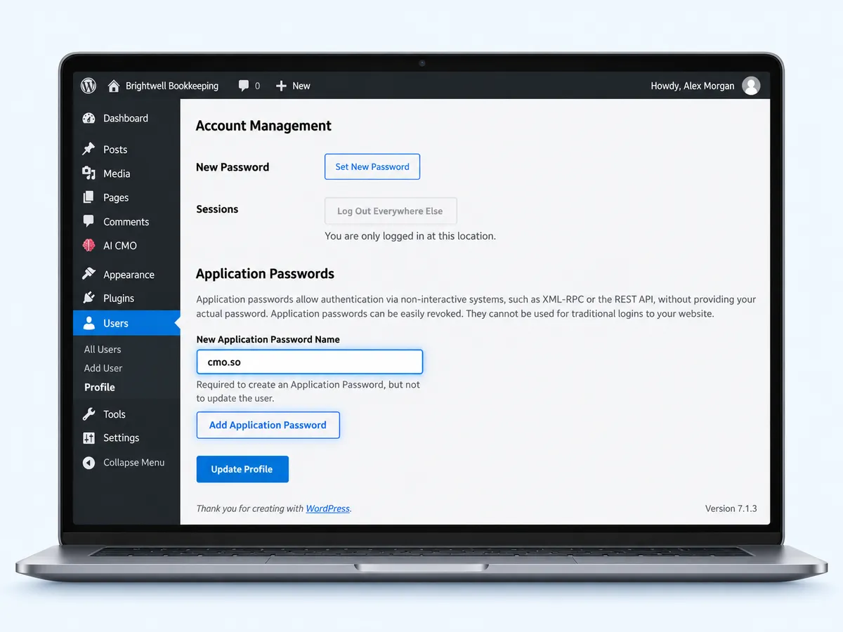The image size is (843, 632).
Task: Go to Media in the sidebar
Action: pos(117,173)
